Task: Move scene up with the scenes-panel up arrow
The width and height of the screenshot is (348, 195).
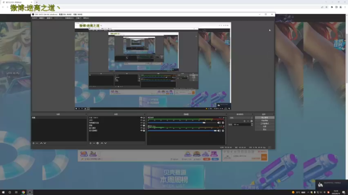Action: 41,143
